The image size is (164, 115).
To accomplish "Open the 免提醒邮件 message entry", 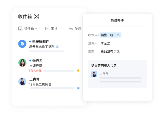I will point(49,46).
